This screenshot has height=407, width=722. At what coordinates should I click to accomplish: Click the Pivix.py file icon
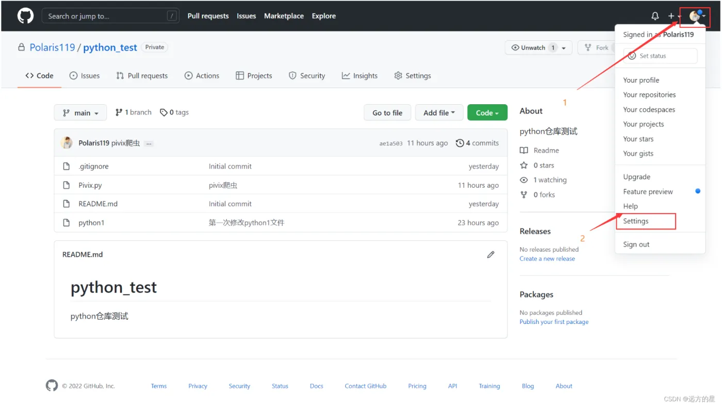66,185
